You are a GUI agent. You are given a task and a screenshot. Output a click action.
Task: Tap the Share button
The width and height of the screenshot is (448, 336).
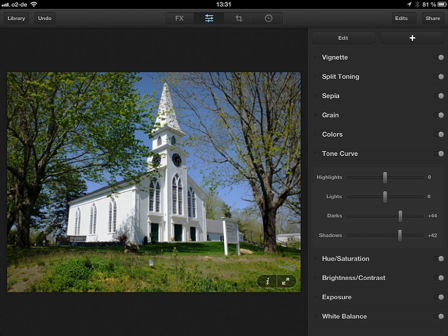(x=433, y=18)
